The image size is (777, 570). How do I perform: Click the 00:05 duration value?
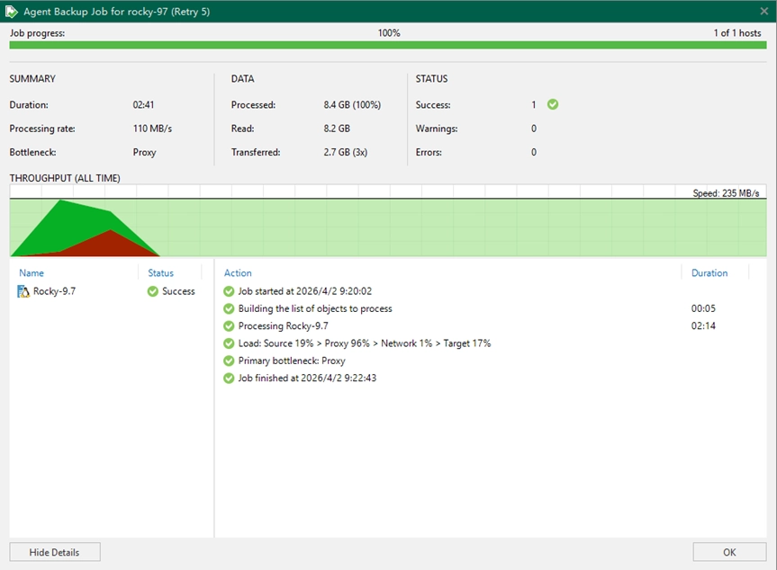pyautogui.click(x=703, y=308)
